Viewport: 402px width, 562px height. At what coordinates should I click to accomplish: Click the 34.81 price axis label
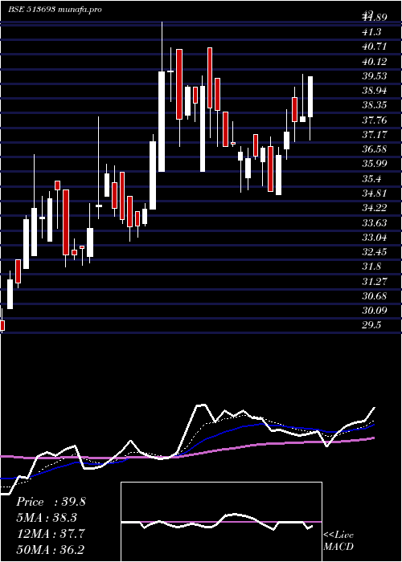pos(375,193)
